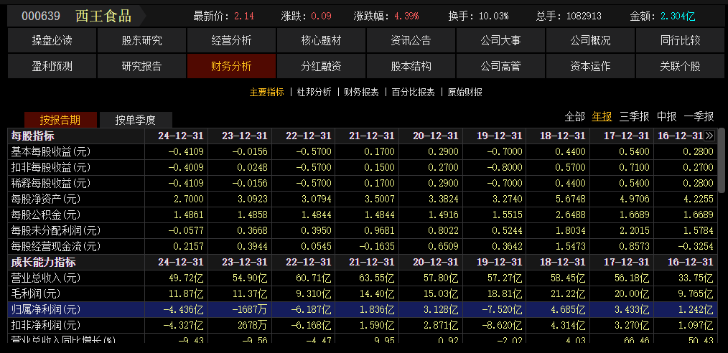
Task: Filter reports by 三季报
Action: [x=634, y=117]
